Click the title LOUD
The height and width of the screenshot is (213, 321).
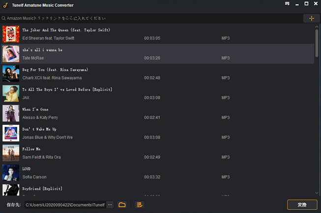coord(27,169)
